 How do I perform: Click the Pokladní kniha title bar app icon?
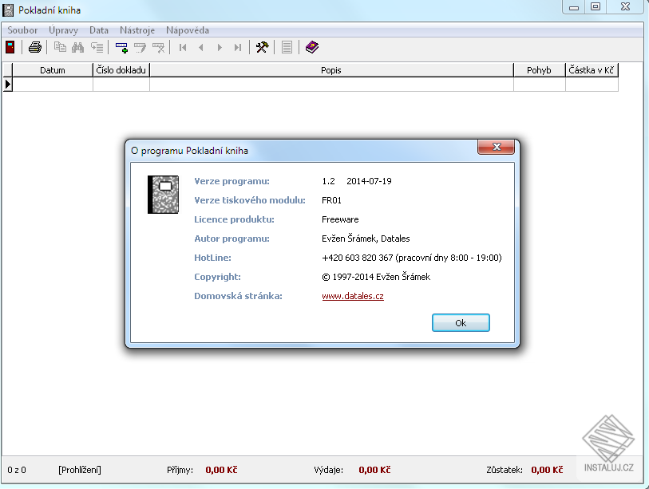[8, 10]
